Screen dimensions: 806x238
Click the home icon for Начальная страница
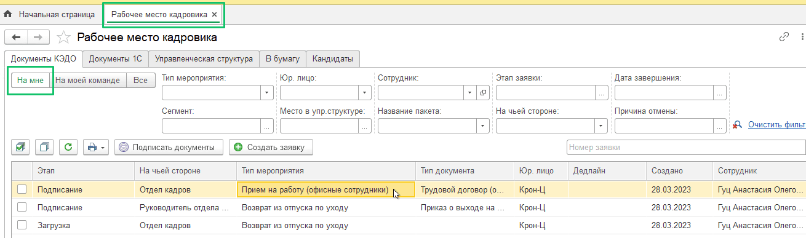point(8,14)
